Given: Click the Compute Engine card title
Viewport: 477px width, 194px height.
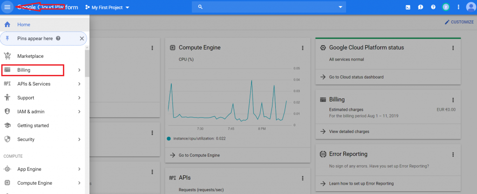Looking at the screenshot, I should click(199, 47).
